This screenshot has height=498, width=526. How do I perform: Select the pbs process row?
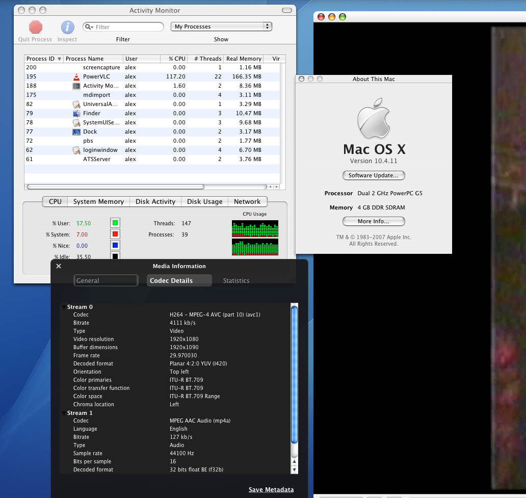[152, 141]
